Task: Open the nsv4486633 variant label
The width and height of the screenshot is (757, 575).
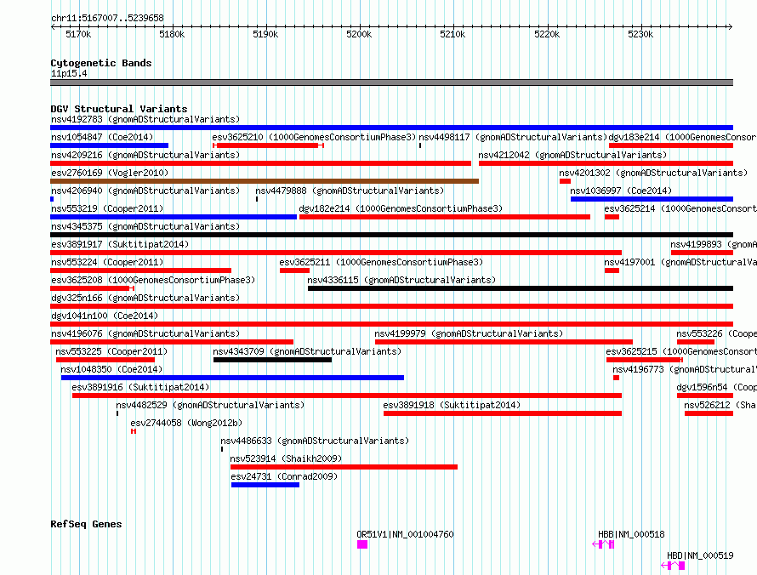Action: click(315, 441)
